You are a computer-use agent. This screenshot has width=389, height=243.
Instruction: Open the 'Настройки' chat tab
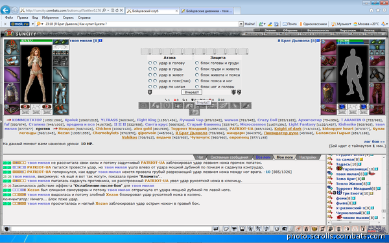click(x=307, y=157)
